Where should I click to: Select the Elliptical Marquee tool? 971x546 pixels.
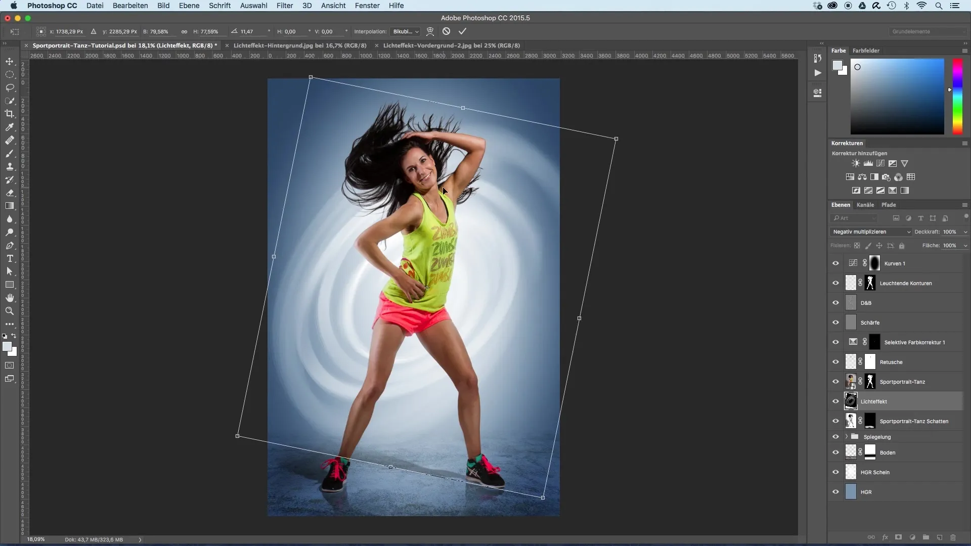(x=10, y=74)
